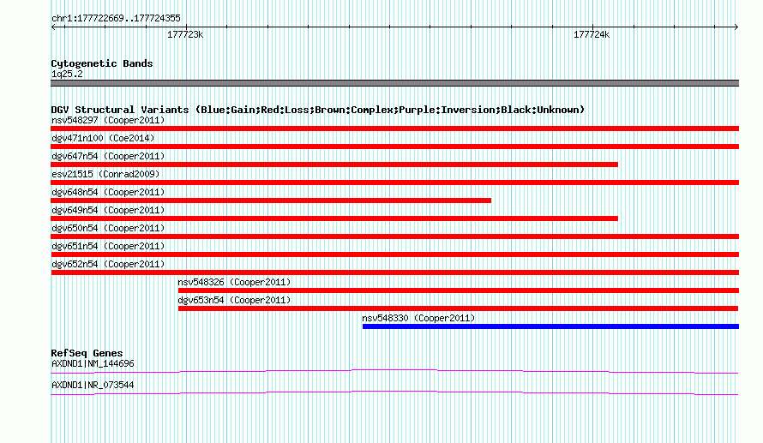Click the AXDND1|NR_073544 gene label

93,385
